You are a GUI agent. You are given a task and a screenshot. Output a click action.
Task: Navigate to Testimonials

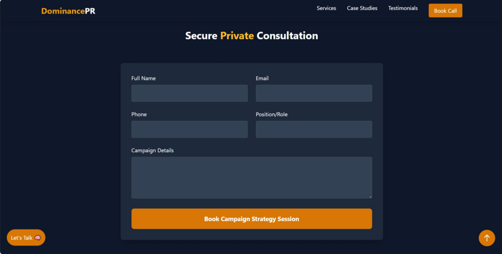click(x=403, y=8)
